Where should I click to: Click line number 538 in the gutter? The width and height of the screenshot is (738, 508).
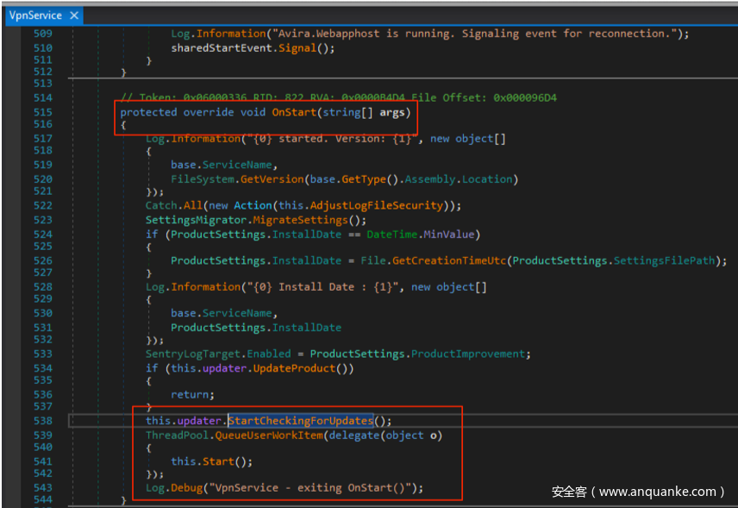click(41, 421)
